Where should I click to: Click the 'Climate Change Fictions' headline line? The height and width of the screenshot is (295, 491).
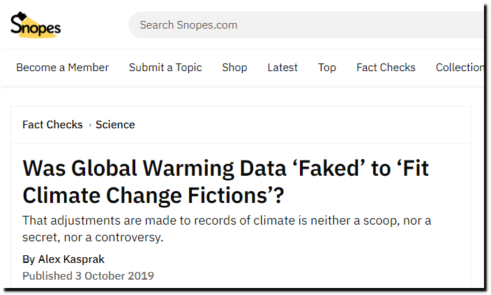point(153,195)
